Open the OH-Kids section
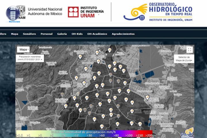Image resolution: width=207 pixels, height=138 pixels. click(x=77, y=34)
